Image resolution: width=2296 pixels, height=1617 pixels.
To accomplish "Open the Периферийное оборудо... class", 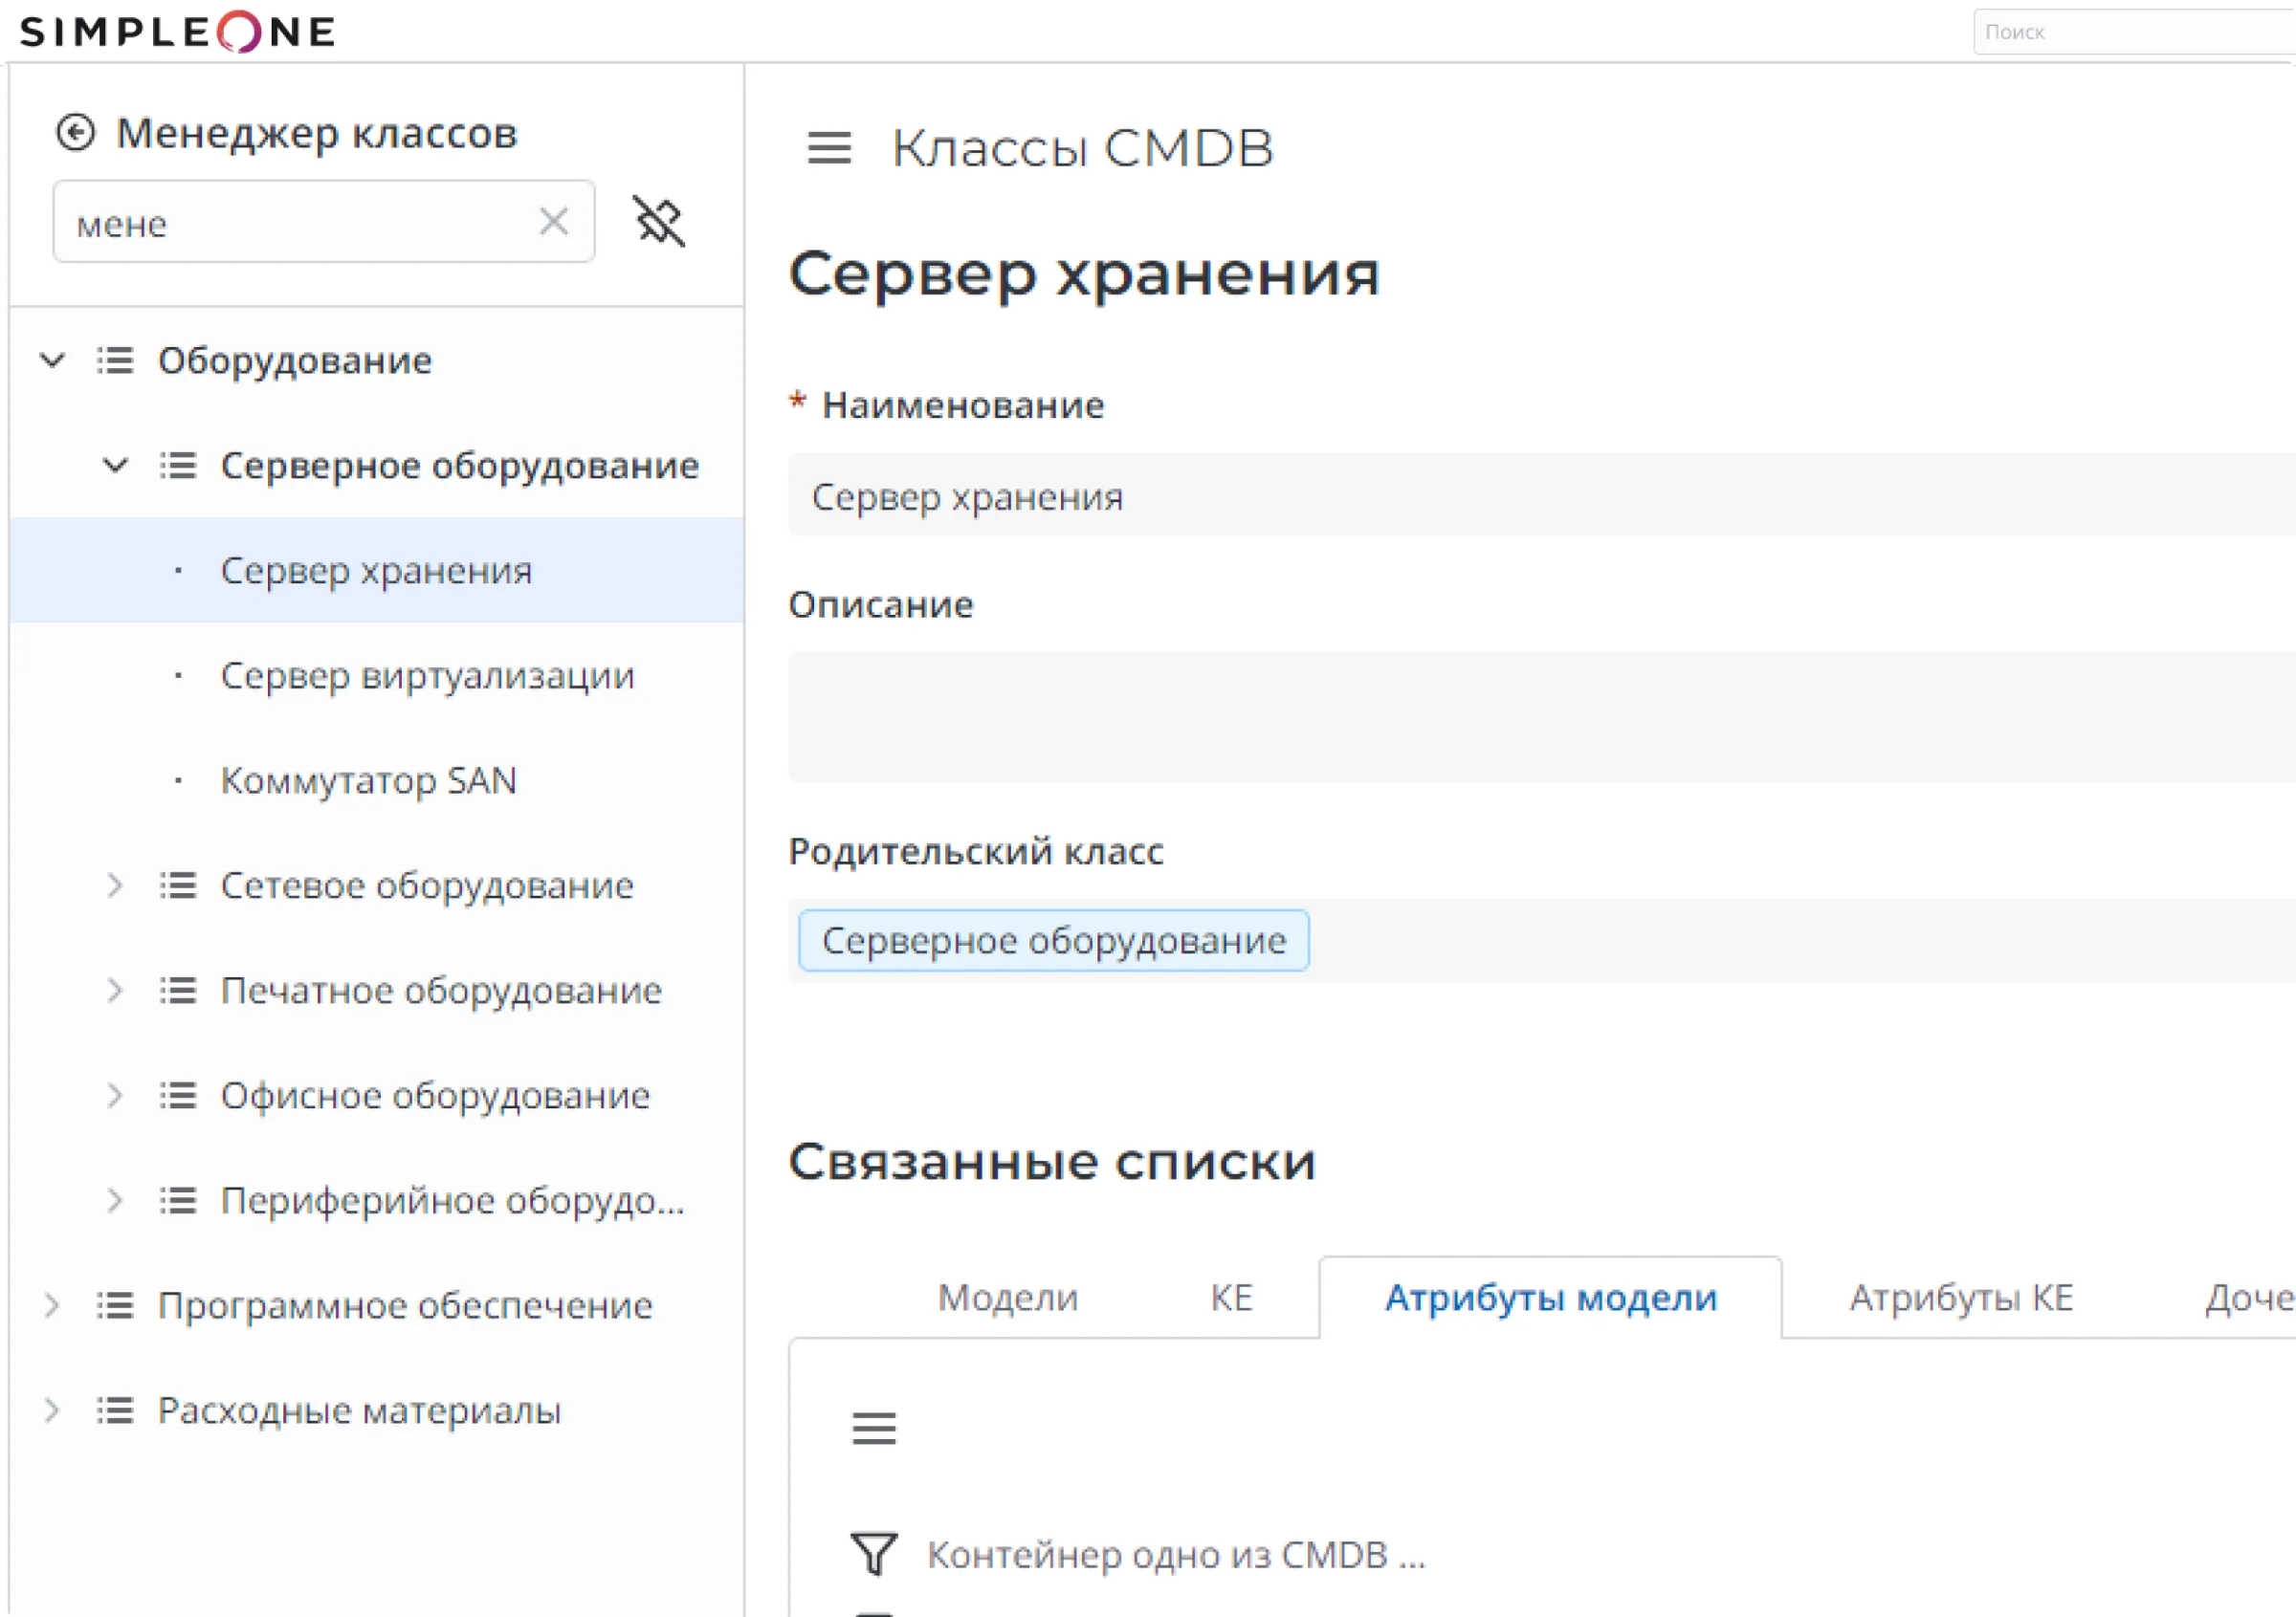I will click(x=453, y=1200).
